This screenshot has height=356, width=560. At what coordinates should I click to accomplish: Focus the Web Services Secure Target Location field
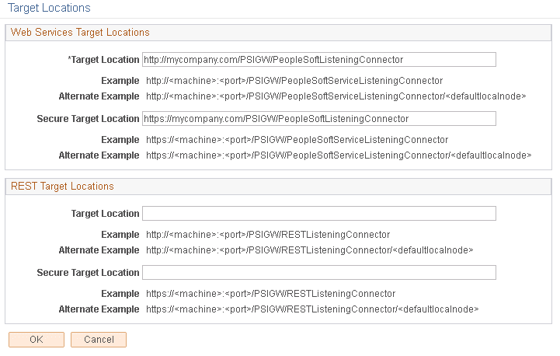319,119
